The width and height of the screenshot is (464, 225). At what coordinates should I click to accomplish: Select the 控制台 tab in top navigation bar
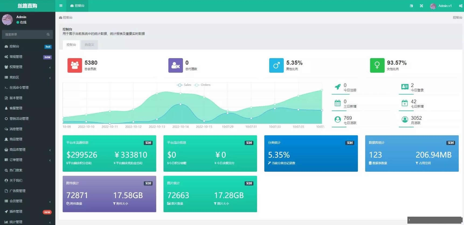click(77, 6)
